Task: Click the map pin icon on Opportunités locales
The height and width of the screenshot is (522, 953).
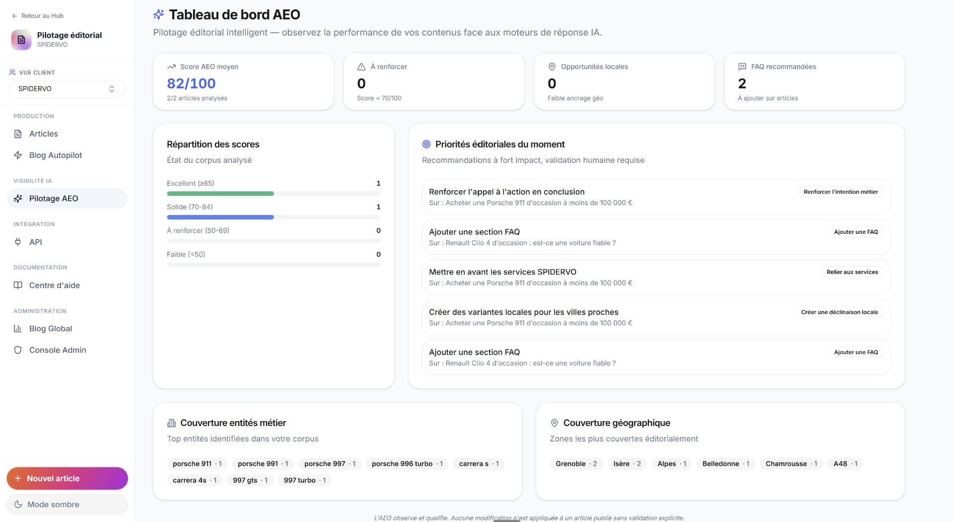Action: click(x=552, y=67)
